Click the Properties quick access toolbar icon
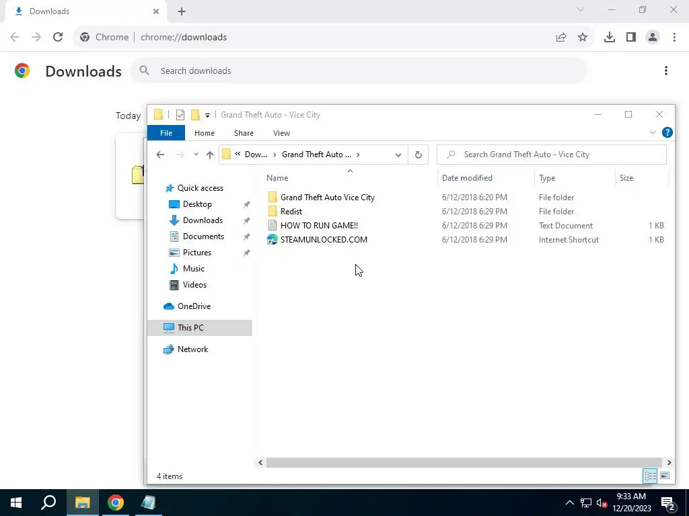Image resolution: width=689 pixels, height=516 pixels. (180, 115)
